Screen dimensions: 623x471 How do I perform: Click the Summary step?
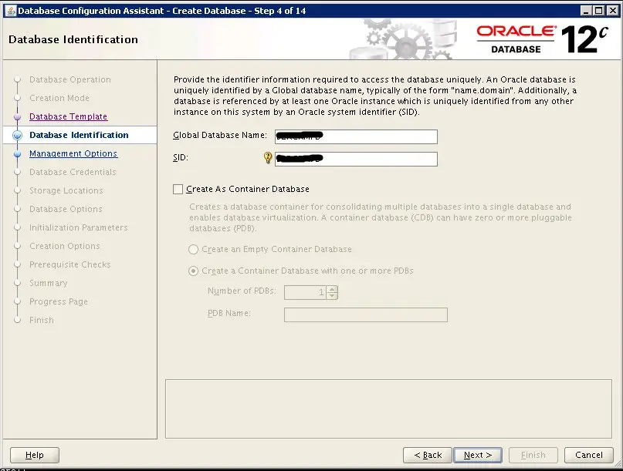[48, 284]
